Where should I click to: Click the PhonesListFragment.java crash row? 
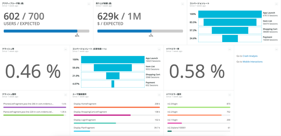coord(35,106)
